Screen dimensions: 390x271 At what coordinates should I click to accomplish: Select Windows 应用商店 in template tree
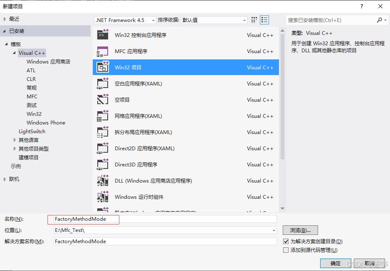click(x=49, y=61)
